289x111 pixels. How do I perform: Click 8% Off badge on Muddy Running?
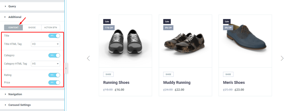pyautogui.click(x=168, y=28)
